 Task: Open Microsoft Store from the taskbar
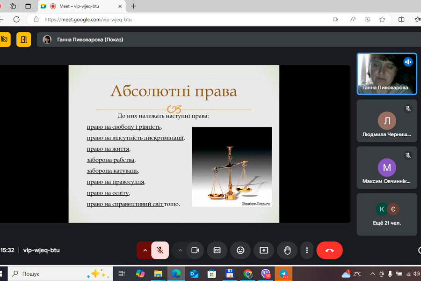pyautogui.click(x=212, y=274)
